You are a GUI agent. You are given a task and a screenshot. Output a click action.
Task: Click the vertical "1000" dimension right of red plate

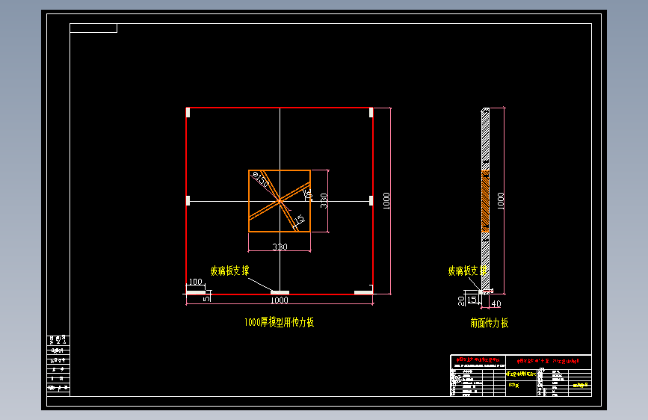tap(386, 201)
